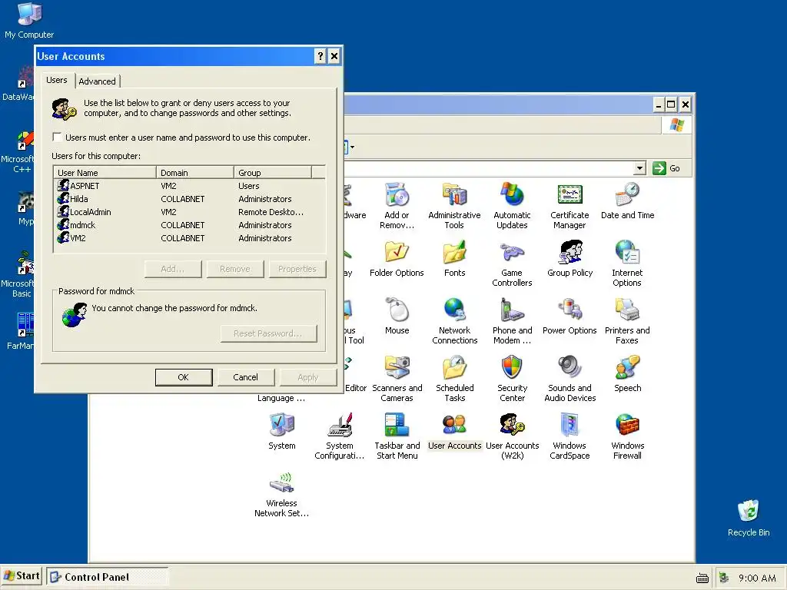Sort by Domain column header
Viewport: 787px width, 590px height.
195,173
